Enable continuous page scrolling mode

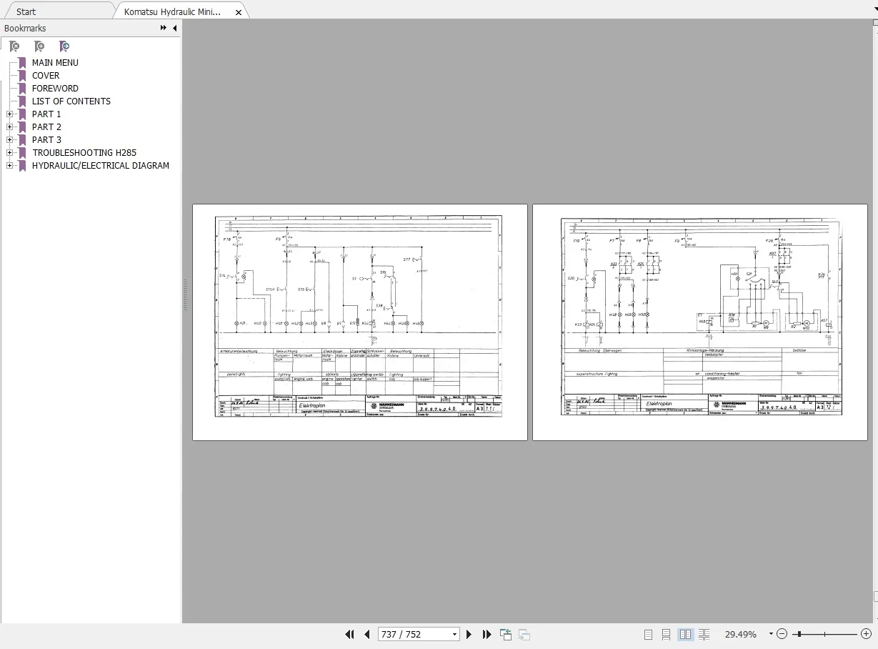(666, 634)
